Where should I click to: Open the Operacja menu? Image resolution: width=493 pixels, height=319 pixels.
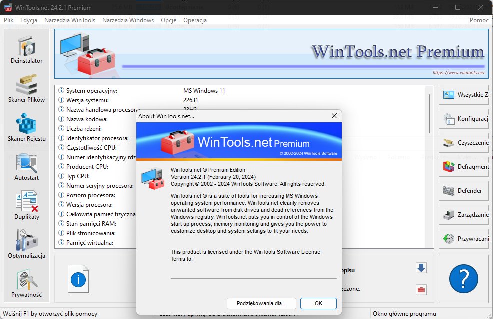click(x=195, y=20)
